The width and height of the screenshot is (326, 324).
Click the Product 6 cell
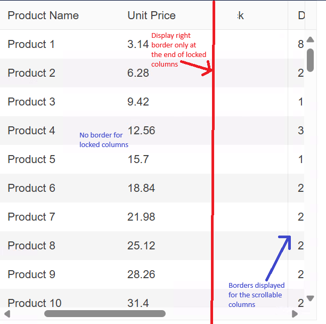tap(31, 188)
